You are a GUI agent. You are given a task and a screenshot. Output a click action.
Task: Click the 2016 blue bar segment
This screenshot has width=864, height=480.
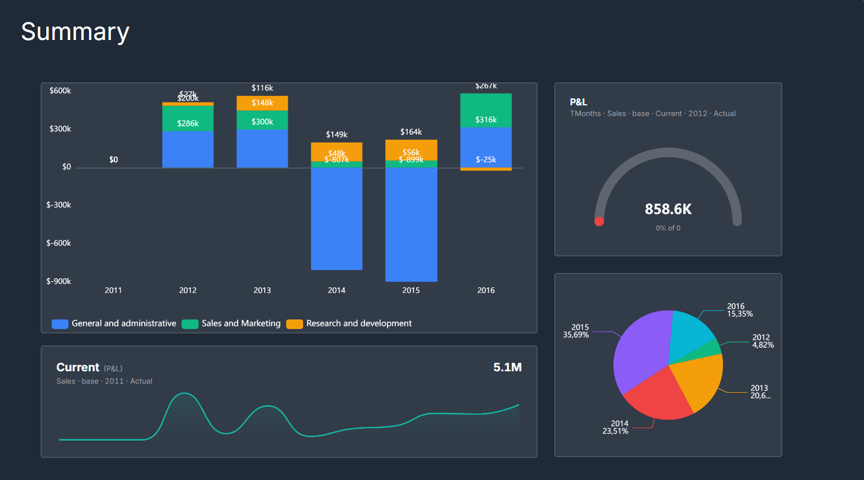pyautogui.click(x=486, y=148)
